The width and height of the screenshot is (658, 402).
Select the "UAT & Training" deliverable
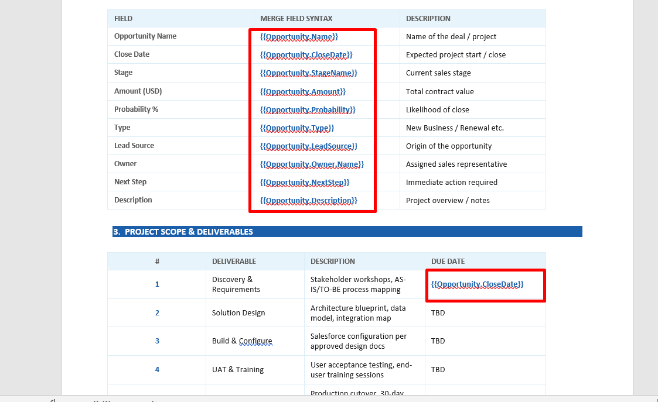point(238,369)
